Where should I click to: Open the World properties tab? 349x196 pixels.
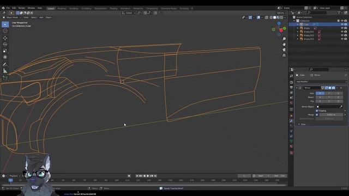pyautogui.click(x=291, y=103)
